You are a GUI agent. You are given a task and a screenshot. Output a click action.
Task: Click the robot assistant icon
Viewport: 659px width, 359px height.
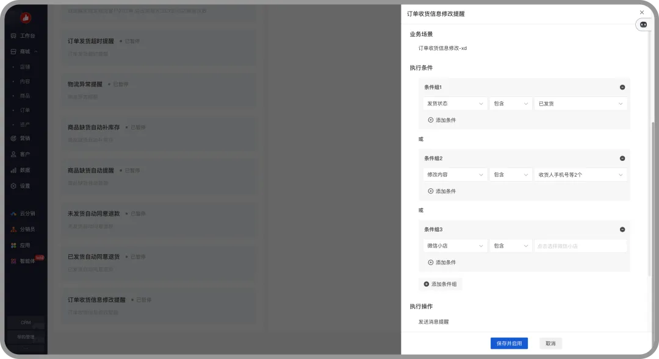click(643, 24)
